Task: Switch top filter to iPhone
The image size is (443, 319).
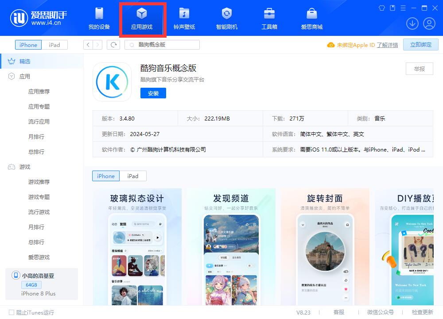Action: pyautogui.click(x=28, y=45)
